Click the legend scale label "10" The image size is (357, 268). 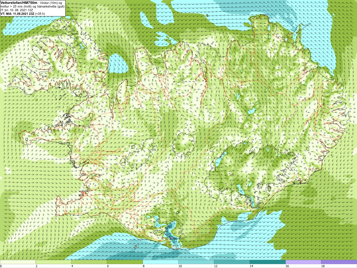tap(180, 266)
